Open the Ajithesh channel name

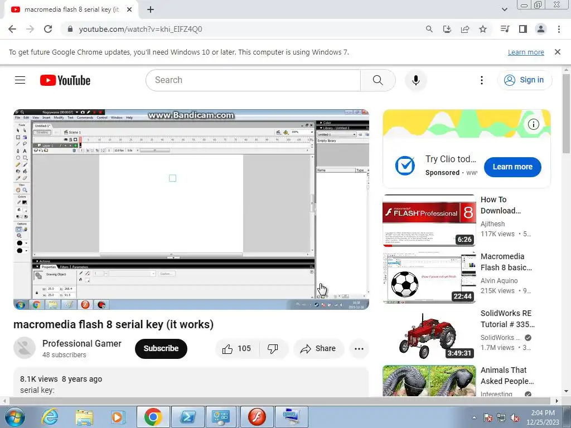click(493, 224)
